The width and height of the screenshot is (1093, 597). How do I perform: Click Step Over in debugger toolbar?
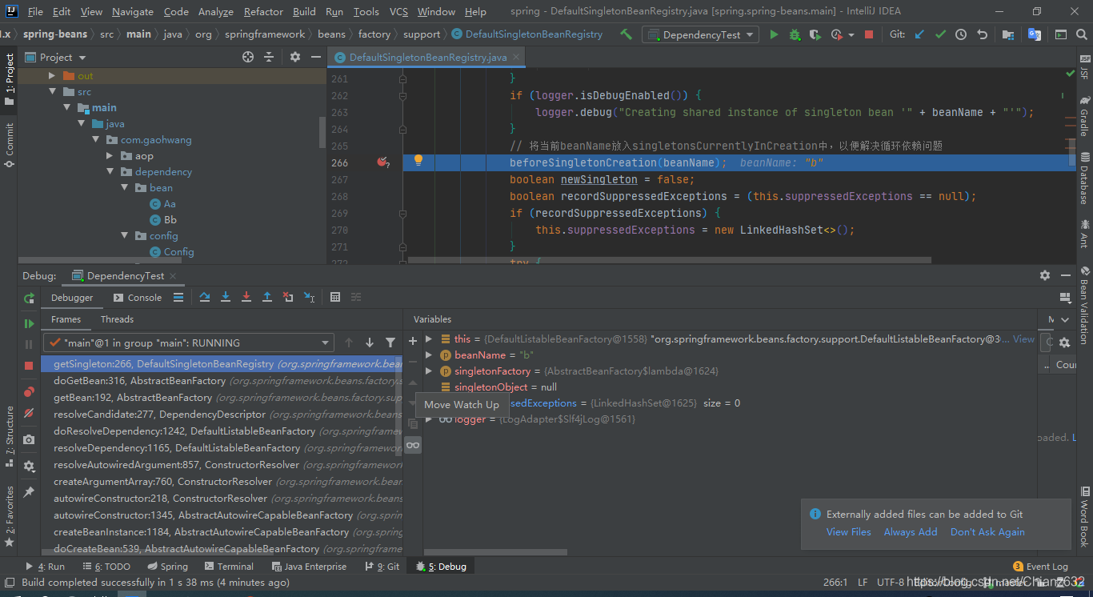(x=205, y=297)
